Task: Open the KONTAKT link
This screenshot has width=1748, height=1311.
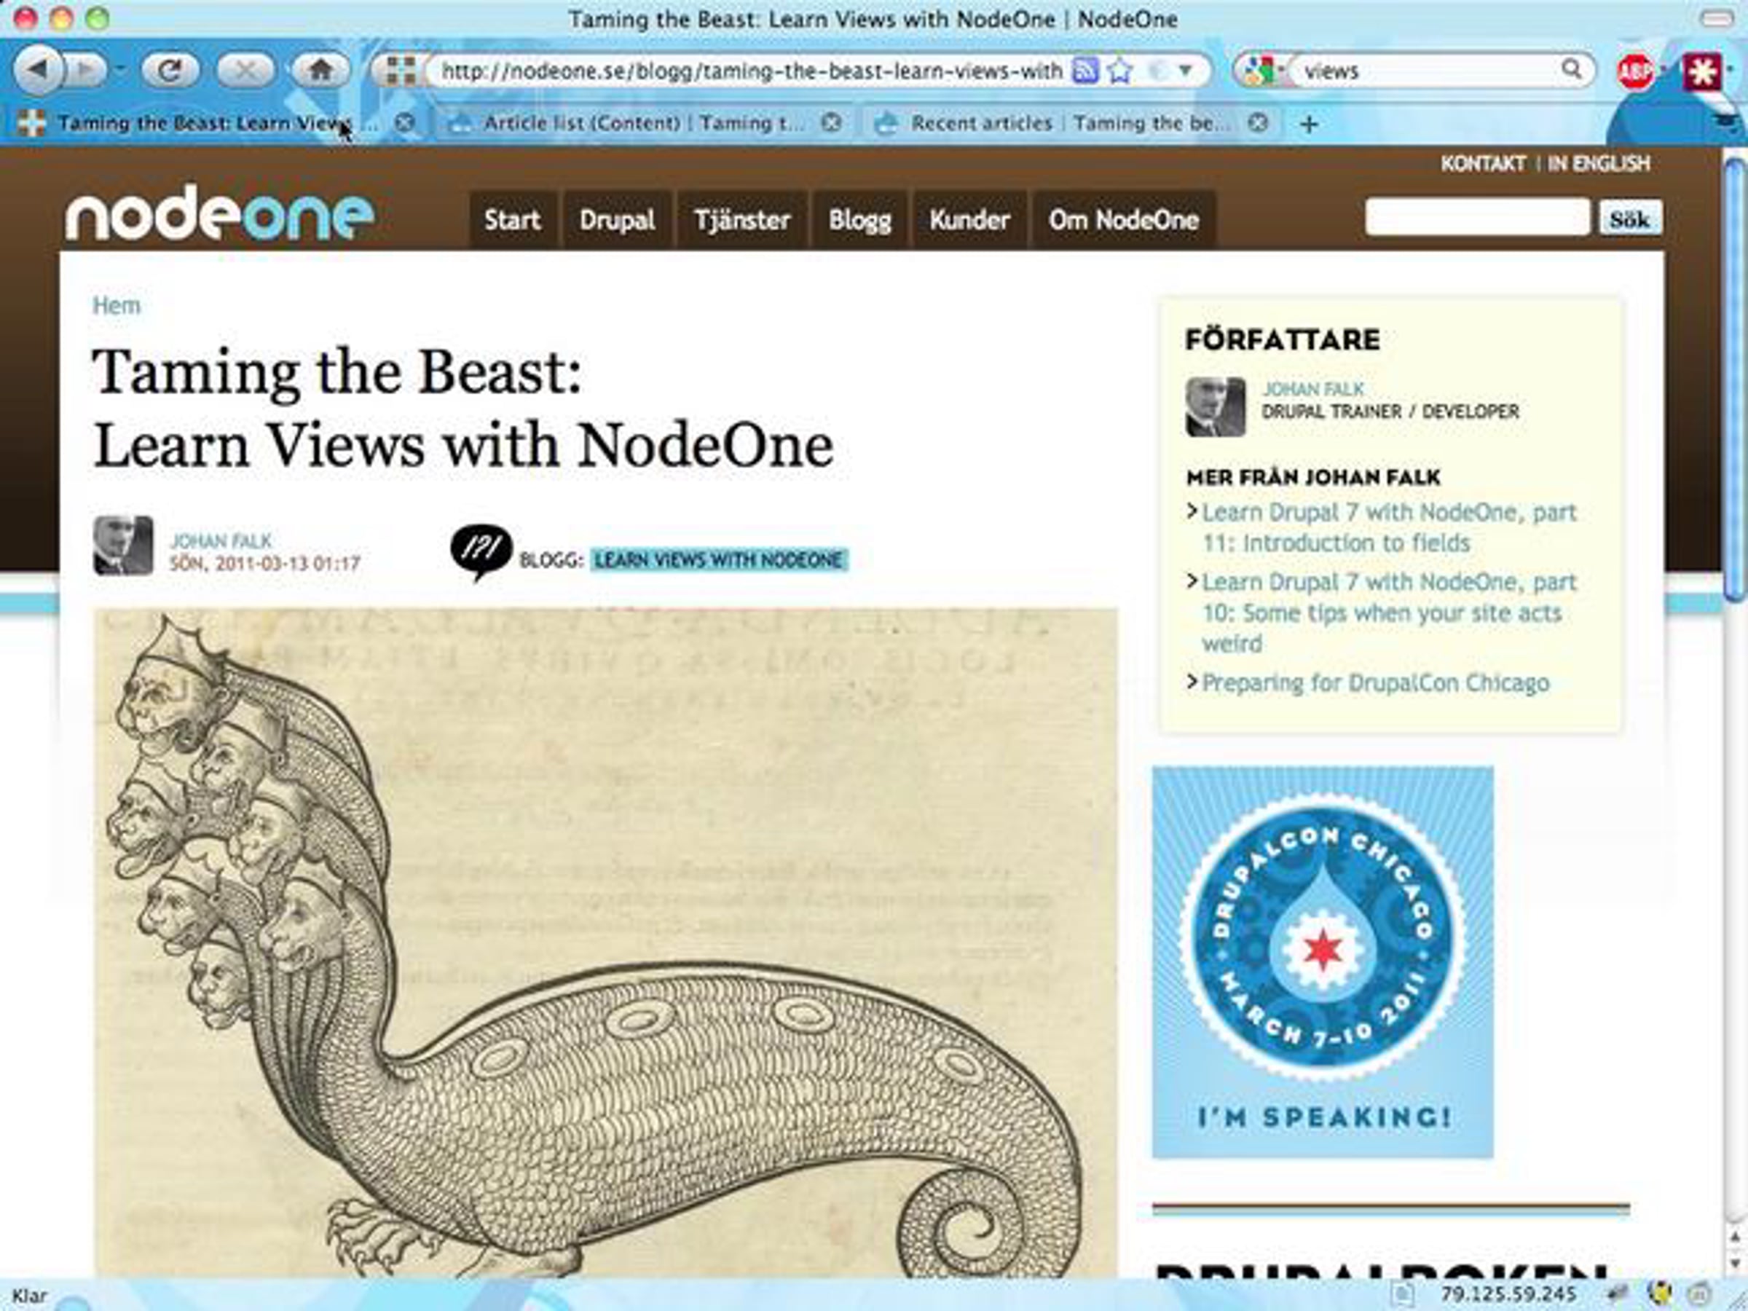Action: [1482, 164]
